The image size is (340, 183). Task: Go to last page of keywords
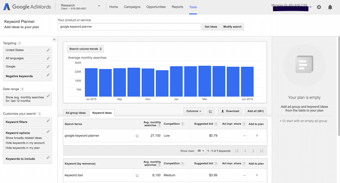tap(261, 151)
